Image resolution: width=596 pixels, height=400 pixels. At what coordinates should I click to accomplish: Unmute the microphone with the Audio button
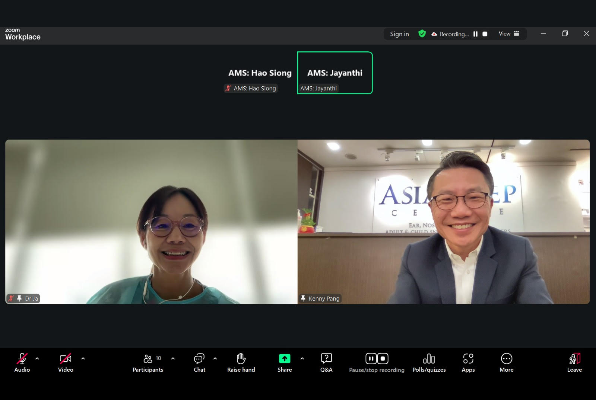[x=22, y=362]
